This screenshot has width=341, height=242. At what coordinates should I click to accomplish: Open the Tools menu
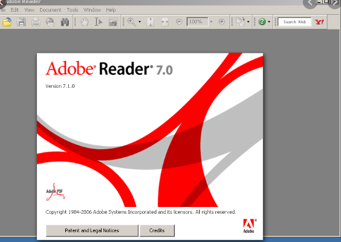(x=73, y=10)
